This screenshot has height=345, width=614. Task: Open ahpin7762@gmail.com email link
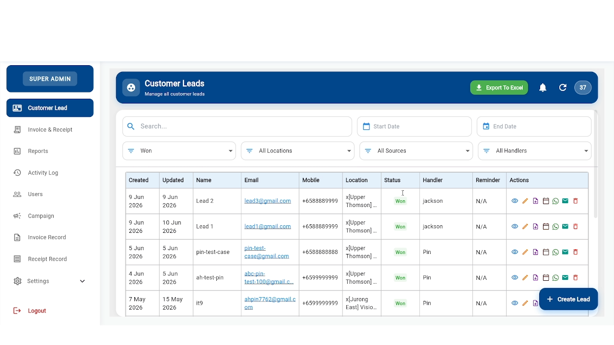(x=270, y=303)
